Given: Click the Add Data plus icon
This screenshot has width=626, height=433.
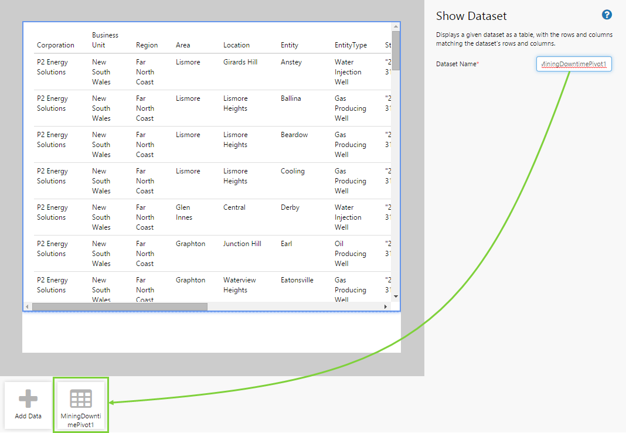Looking at the screenshot, I should coord(28,400).
